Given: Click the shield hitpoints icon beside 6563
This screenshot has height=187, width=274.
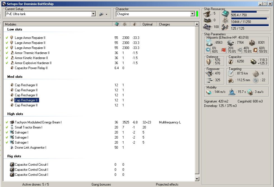Looking at the screenshot, I should coord(209,43).
